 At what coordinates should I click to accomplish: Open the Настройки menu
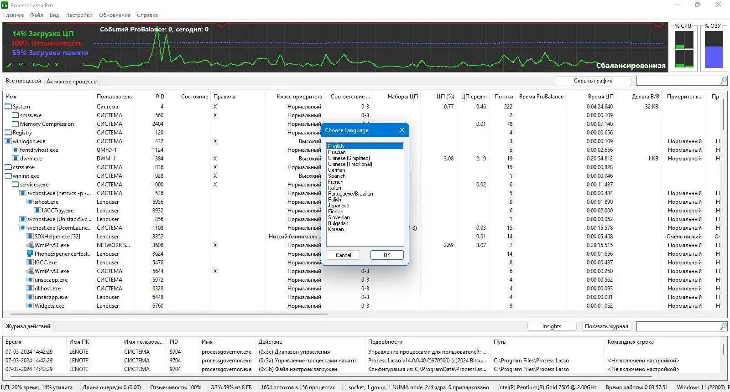[79, 15]
